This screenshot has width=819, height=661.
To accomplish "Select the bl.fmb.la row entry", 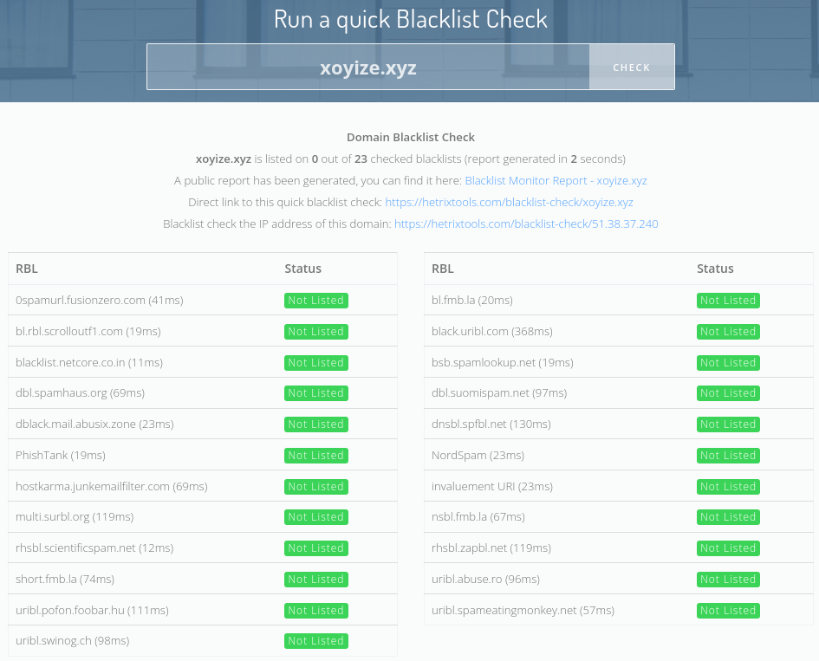I will coord(472,301).
